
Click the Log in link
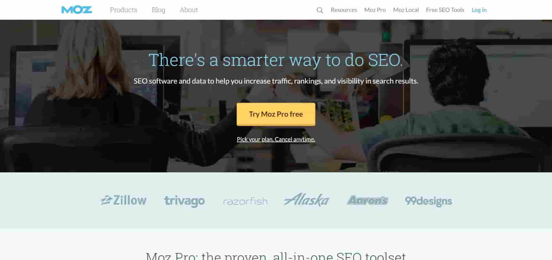point(479,10)
